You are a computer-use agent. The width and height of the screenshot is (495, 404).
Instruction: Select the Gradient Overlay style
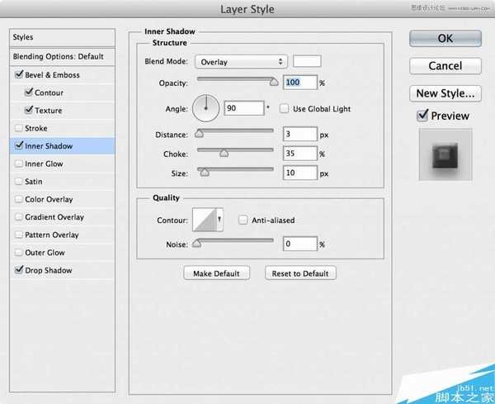coord(54,217)
